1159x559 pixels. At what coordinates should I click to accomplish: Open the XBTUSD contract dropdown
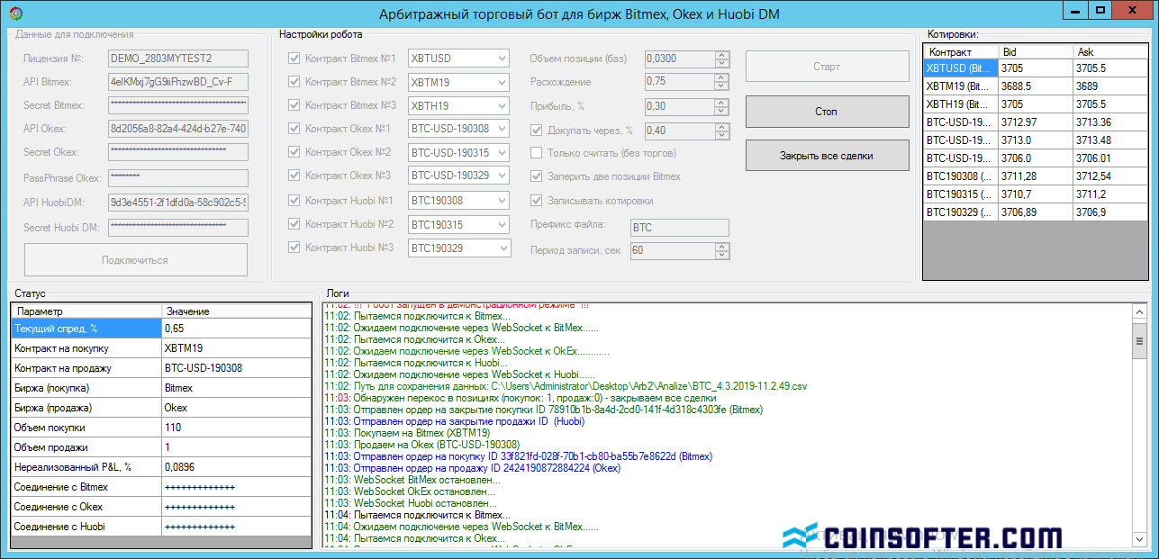459,59
